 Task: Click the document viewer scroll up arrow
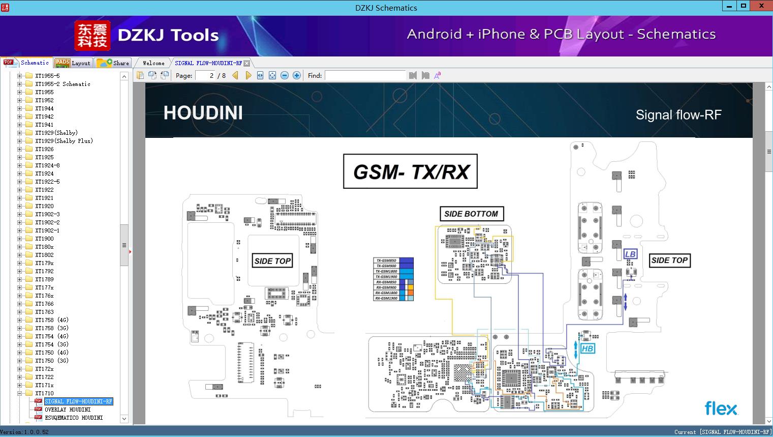769,87
